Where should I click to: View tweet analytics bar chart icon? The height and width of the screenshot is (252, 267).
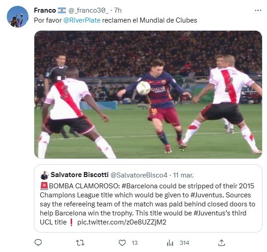coord(170,243)
